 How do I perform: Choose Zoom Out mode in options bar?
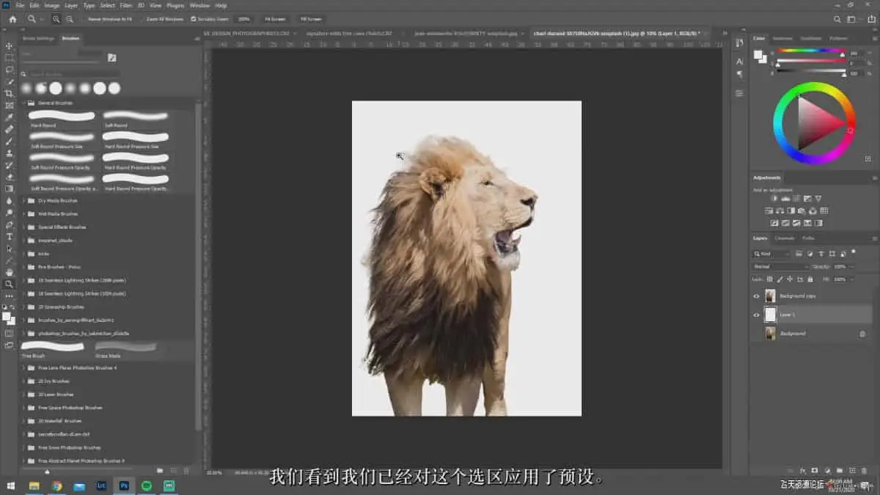click(x=70, y=19)
